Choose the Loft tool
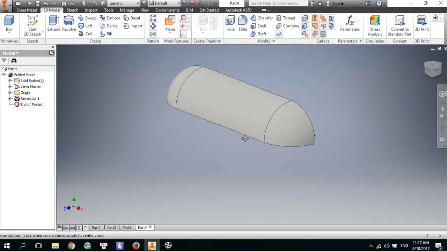 click(86, 26)
